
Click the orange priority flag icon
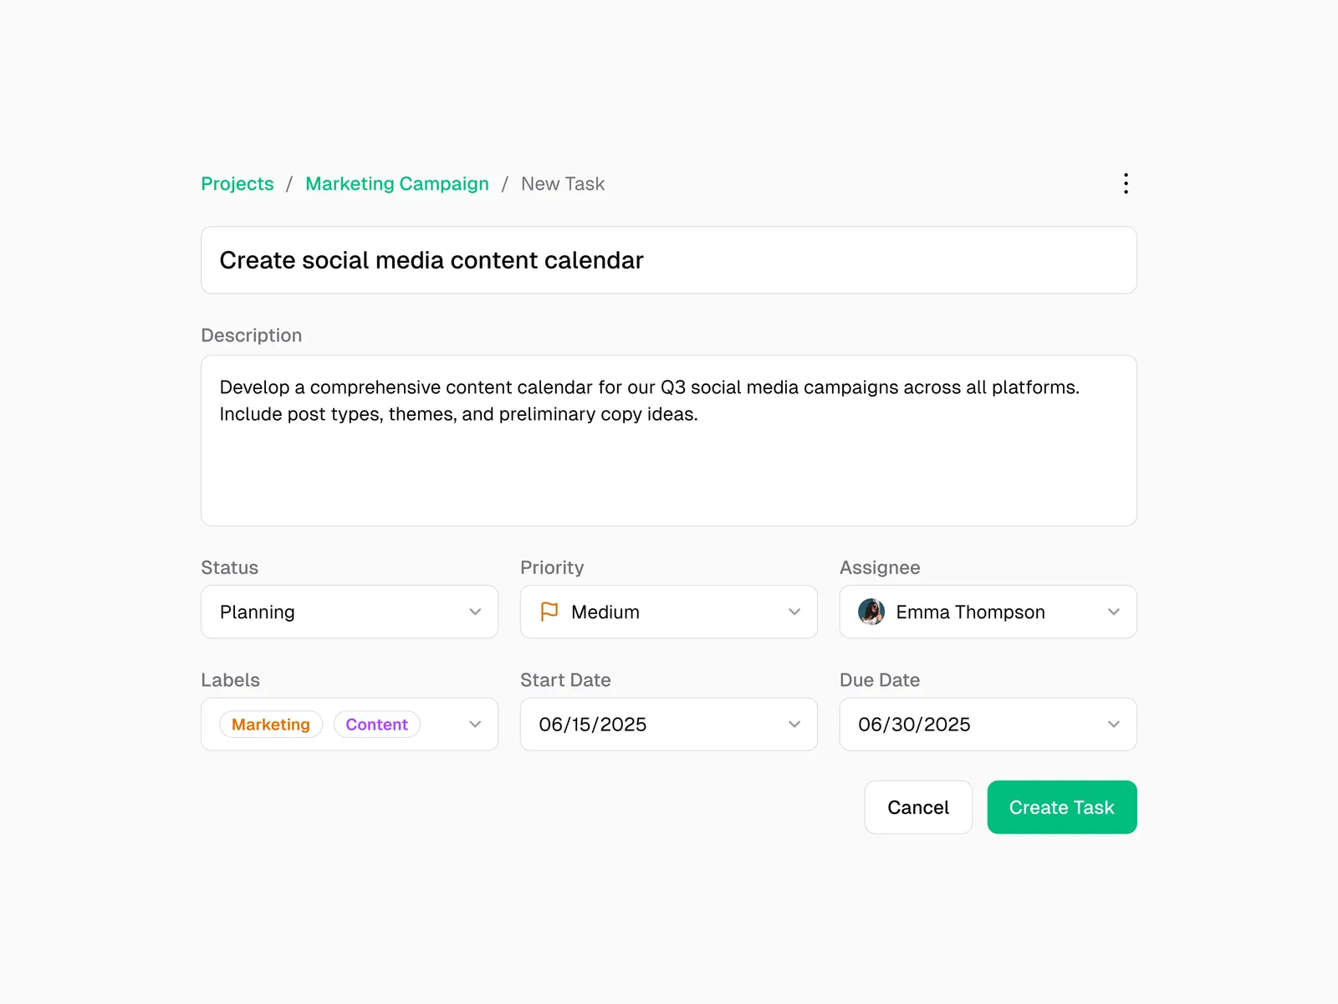click(x=549, y=612)
